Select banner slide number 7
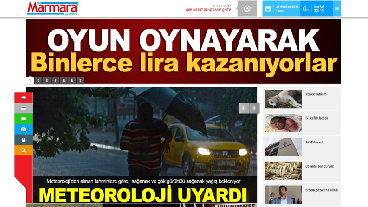 click(x=80, y=80)
